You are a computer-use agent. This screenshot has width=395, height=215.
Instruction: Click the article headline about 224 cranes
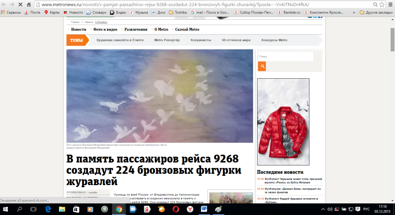pyautogui.click(x=154, y=170)
